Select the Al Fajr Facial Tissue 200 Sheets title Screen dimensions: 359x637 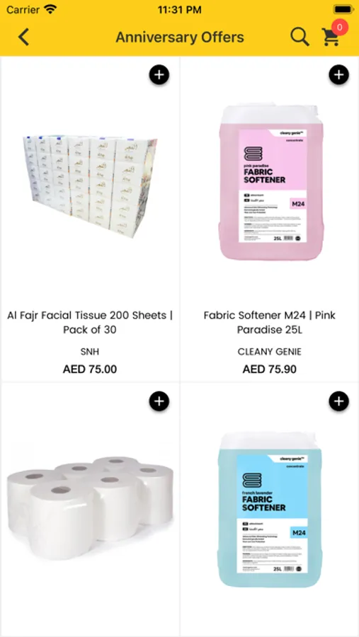pos(90,322)
